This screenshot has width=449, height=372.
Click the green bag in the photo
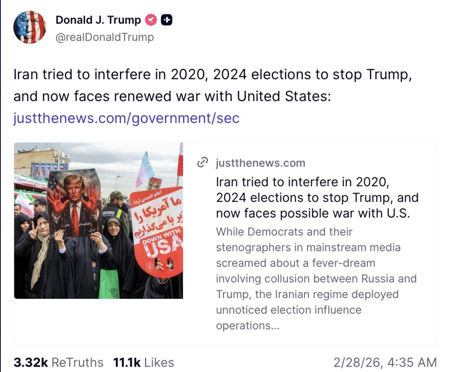[109, 283]
